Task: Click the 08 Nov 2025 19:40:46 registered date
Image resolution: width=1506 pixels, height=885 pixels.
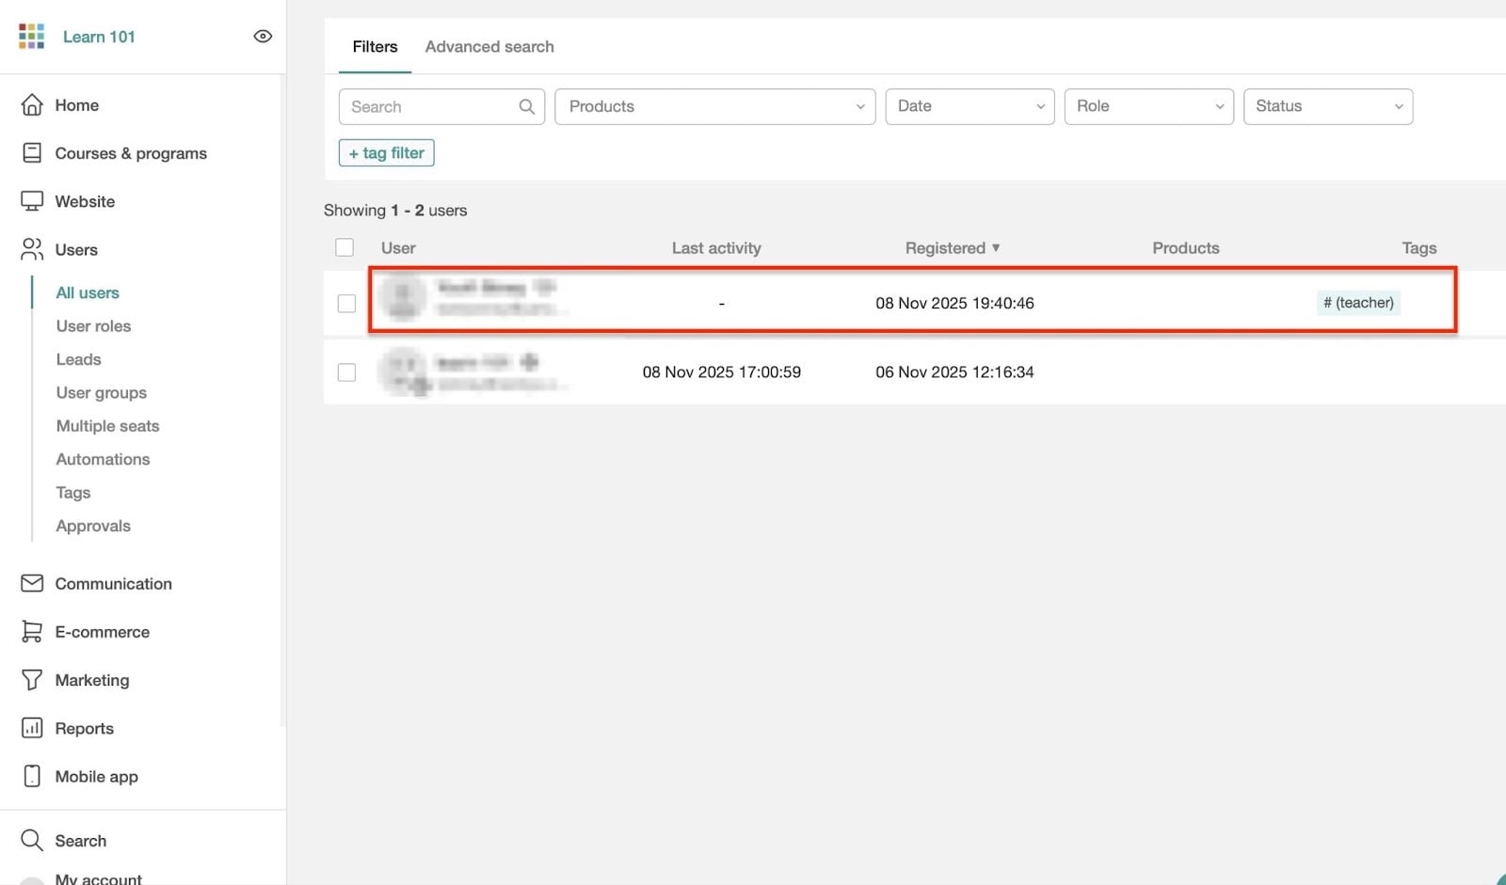Action: point(954,303)
